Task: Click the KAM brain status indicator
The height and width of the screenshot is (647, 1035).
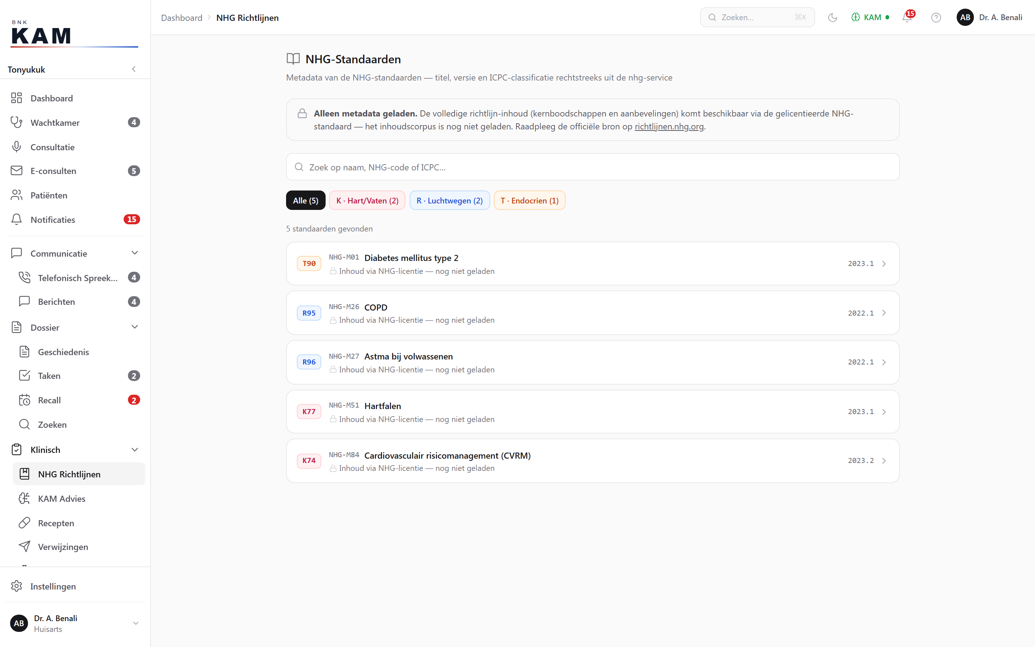Action: pos(870,18)
